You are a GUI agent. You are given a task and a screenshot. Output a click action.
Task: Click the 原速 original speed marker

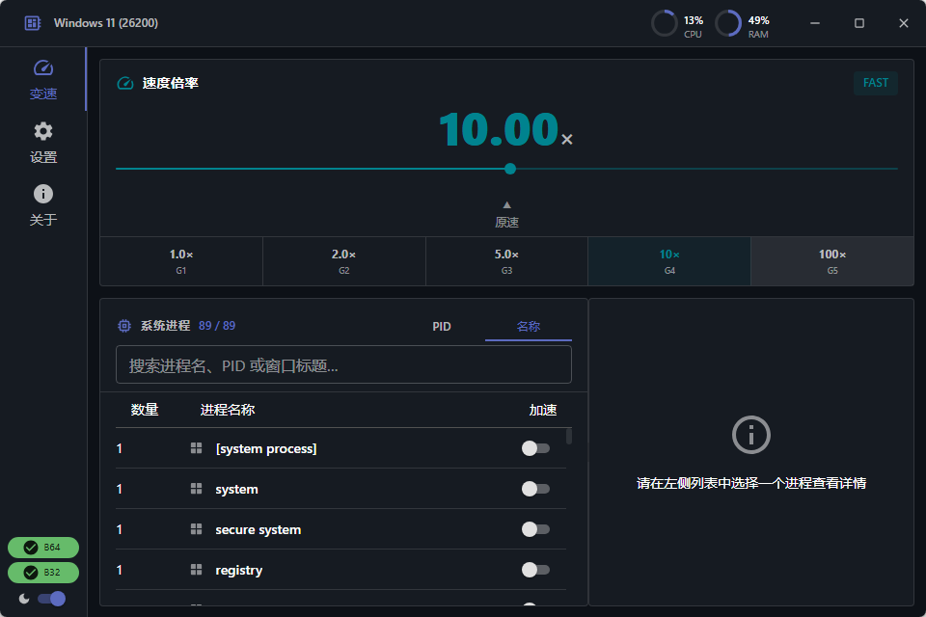click(506, 216)
